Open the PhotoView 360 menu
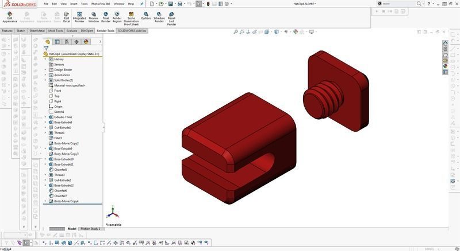 (x=101, y=4)
